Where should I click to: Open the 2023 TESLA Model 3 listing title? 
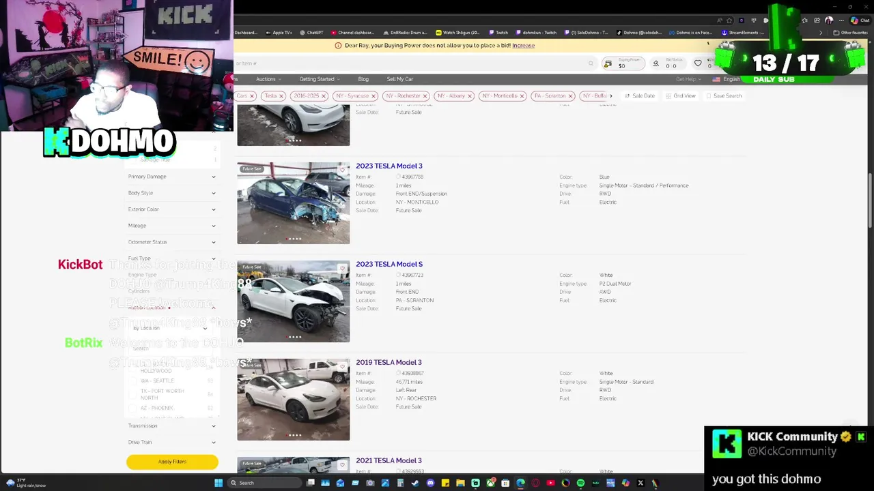(389, 166)
